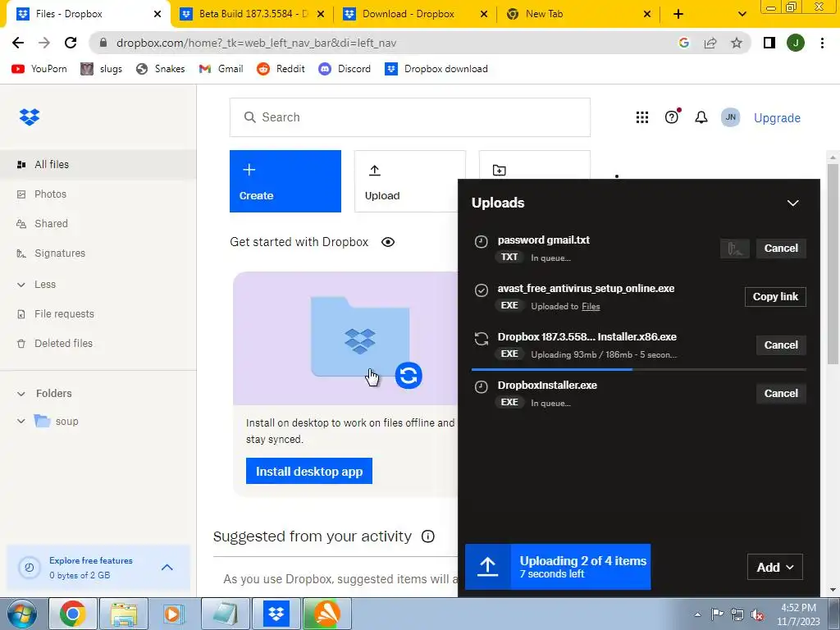This screenshot has height=630, width=840.
Task: Click Install desktop app
Action: 309,471
